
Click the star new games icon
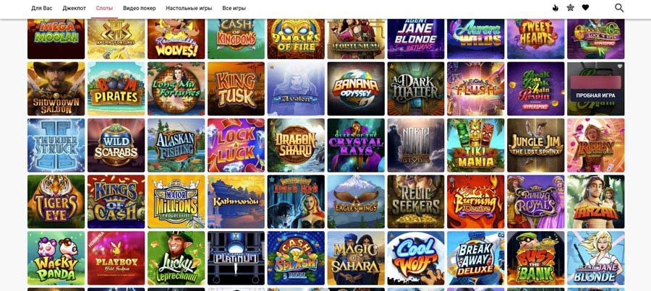571,8
